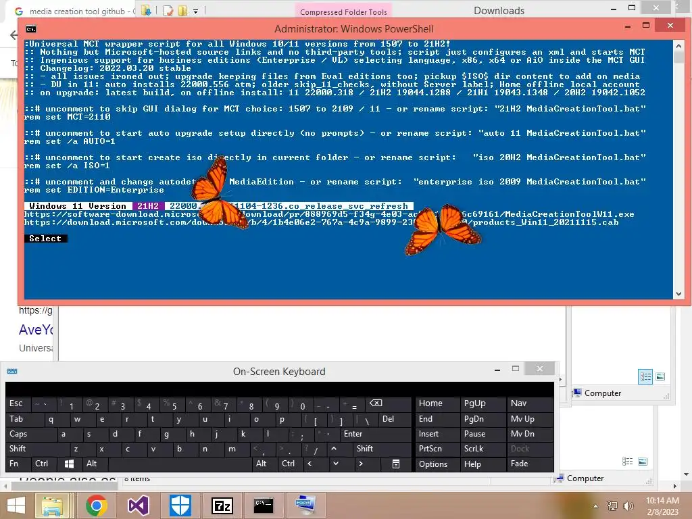This screenshot has height=519, width=692.
Task: Tap the PrtScn key on On-Screen Keyboard
Action: coord(437,449)
